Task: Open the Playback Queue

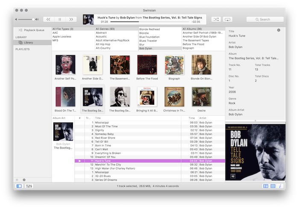Action: (32, 30)
